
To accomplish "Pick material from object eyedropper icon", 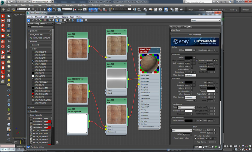I will pyautogui.click(x=33, y=20).
